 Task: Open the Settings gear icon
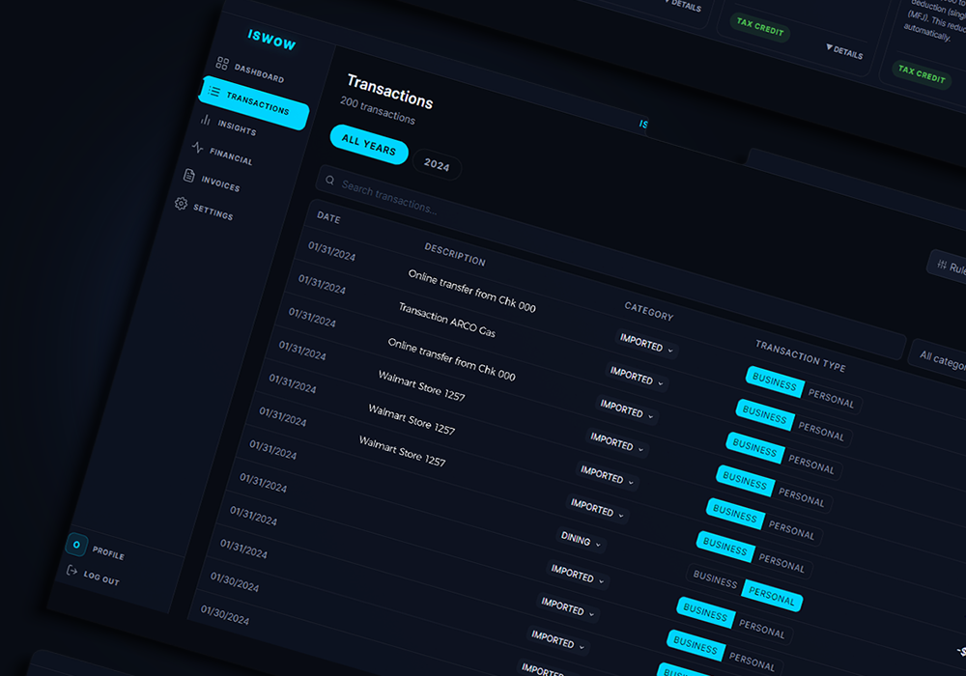pyautogui.click(x=181, y=203)
